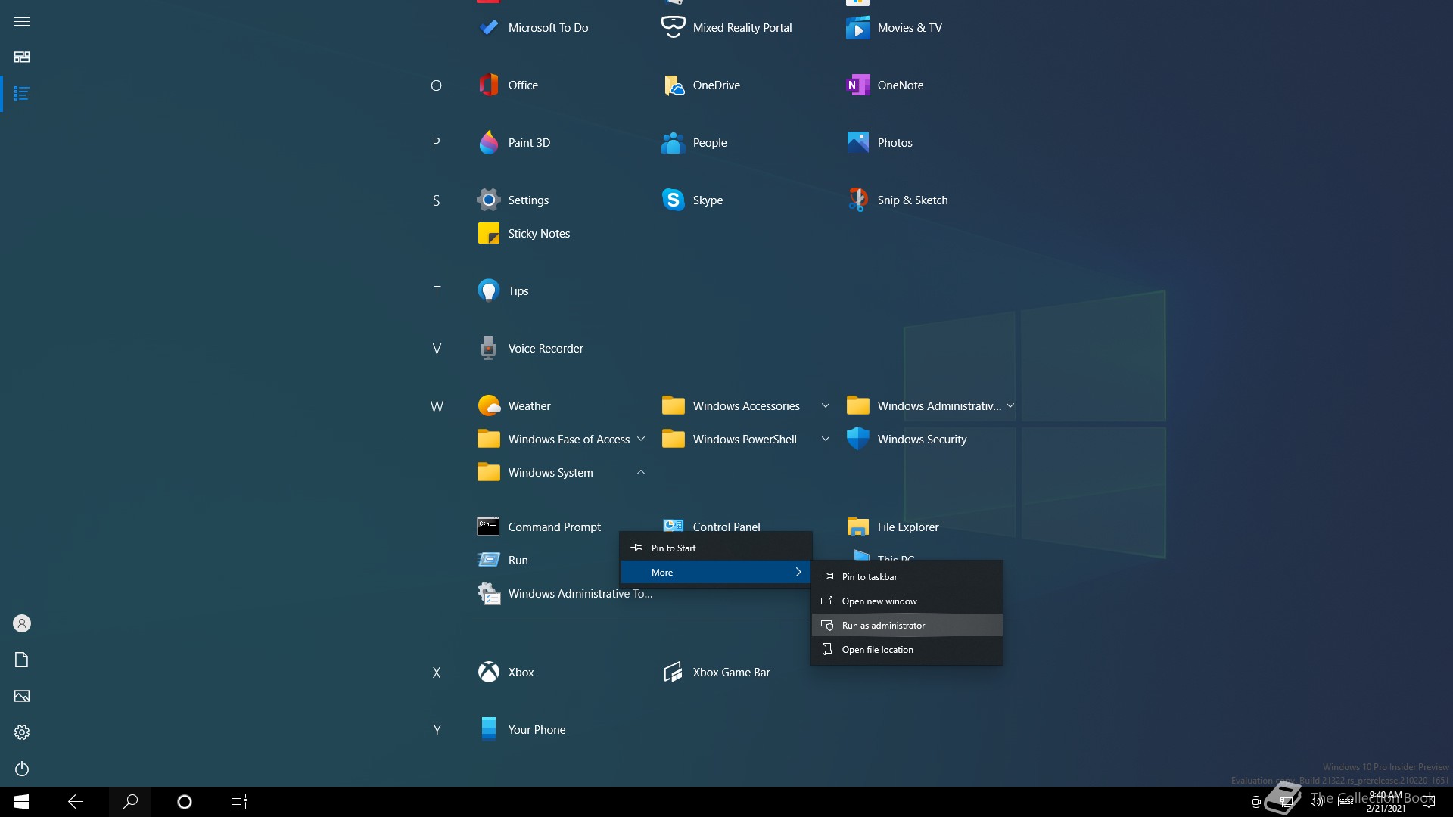Click the letter V section header
This screenshot has height=817, width=1453.
437,349
